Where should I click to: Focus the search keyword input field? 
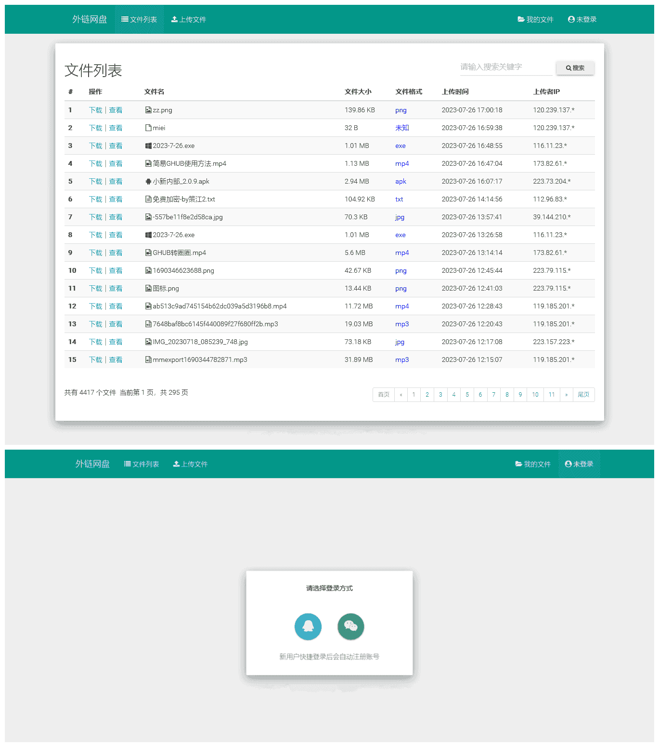[506, 67]
